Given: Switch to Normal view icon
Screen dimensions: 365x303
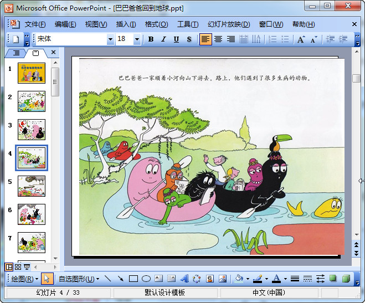Looking at the screenshot, I should (x=9, y=266).
